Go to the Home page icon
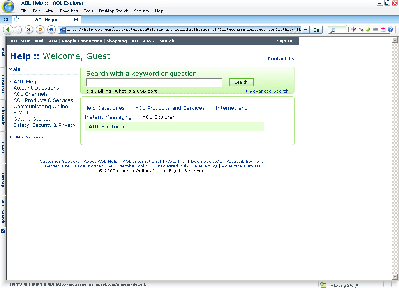The image size is (399, 288). click(51, 30)
